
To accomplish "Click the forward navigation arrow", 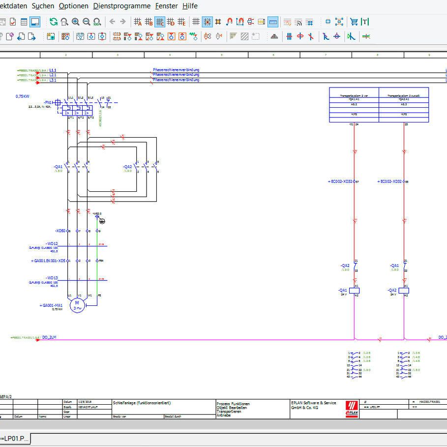I will pyautogui.click(x=122, y=22).
